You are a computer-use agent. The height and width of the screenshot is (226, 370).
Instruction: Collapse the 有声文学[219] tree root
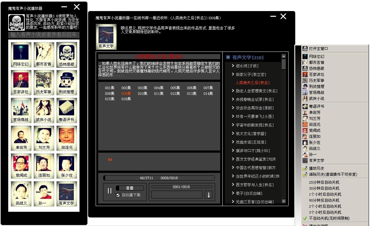[228, 57]
